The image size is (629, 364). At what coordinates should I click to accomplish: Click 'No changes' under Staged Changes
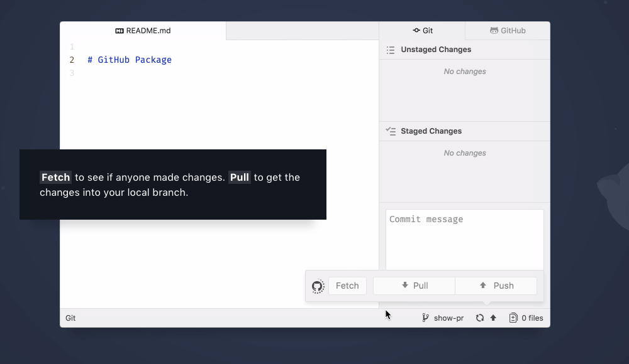click(465, 153)
